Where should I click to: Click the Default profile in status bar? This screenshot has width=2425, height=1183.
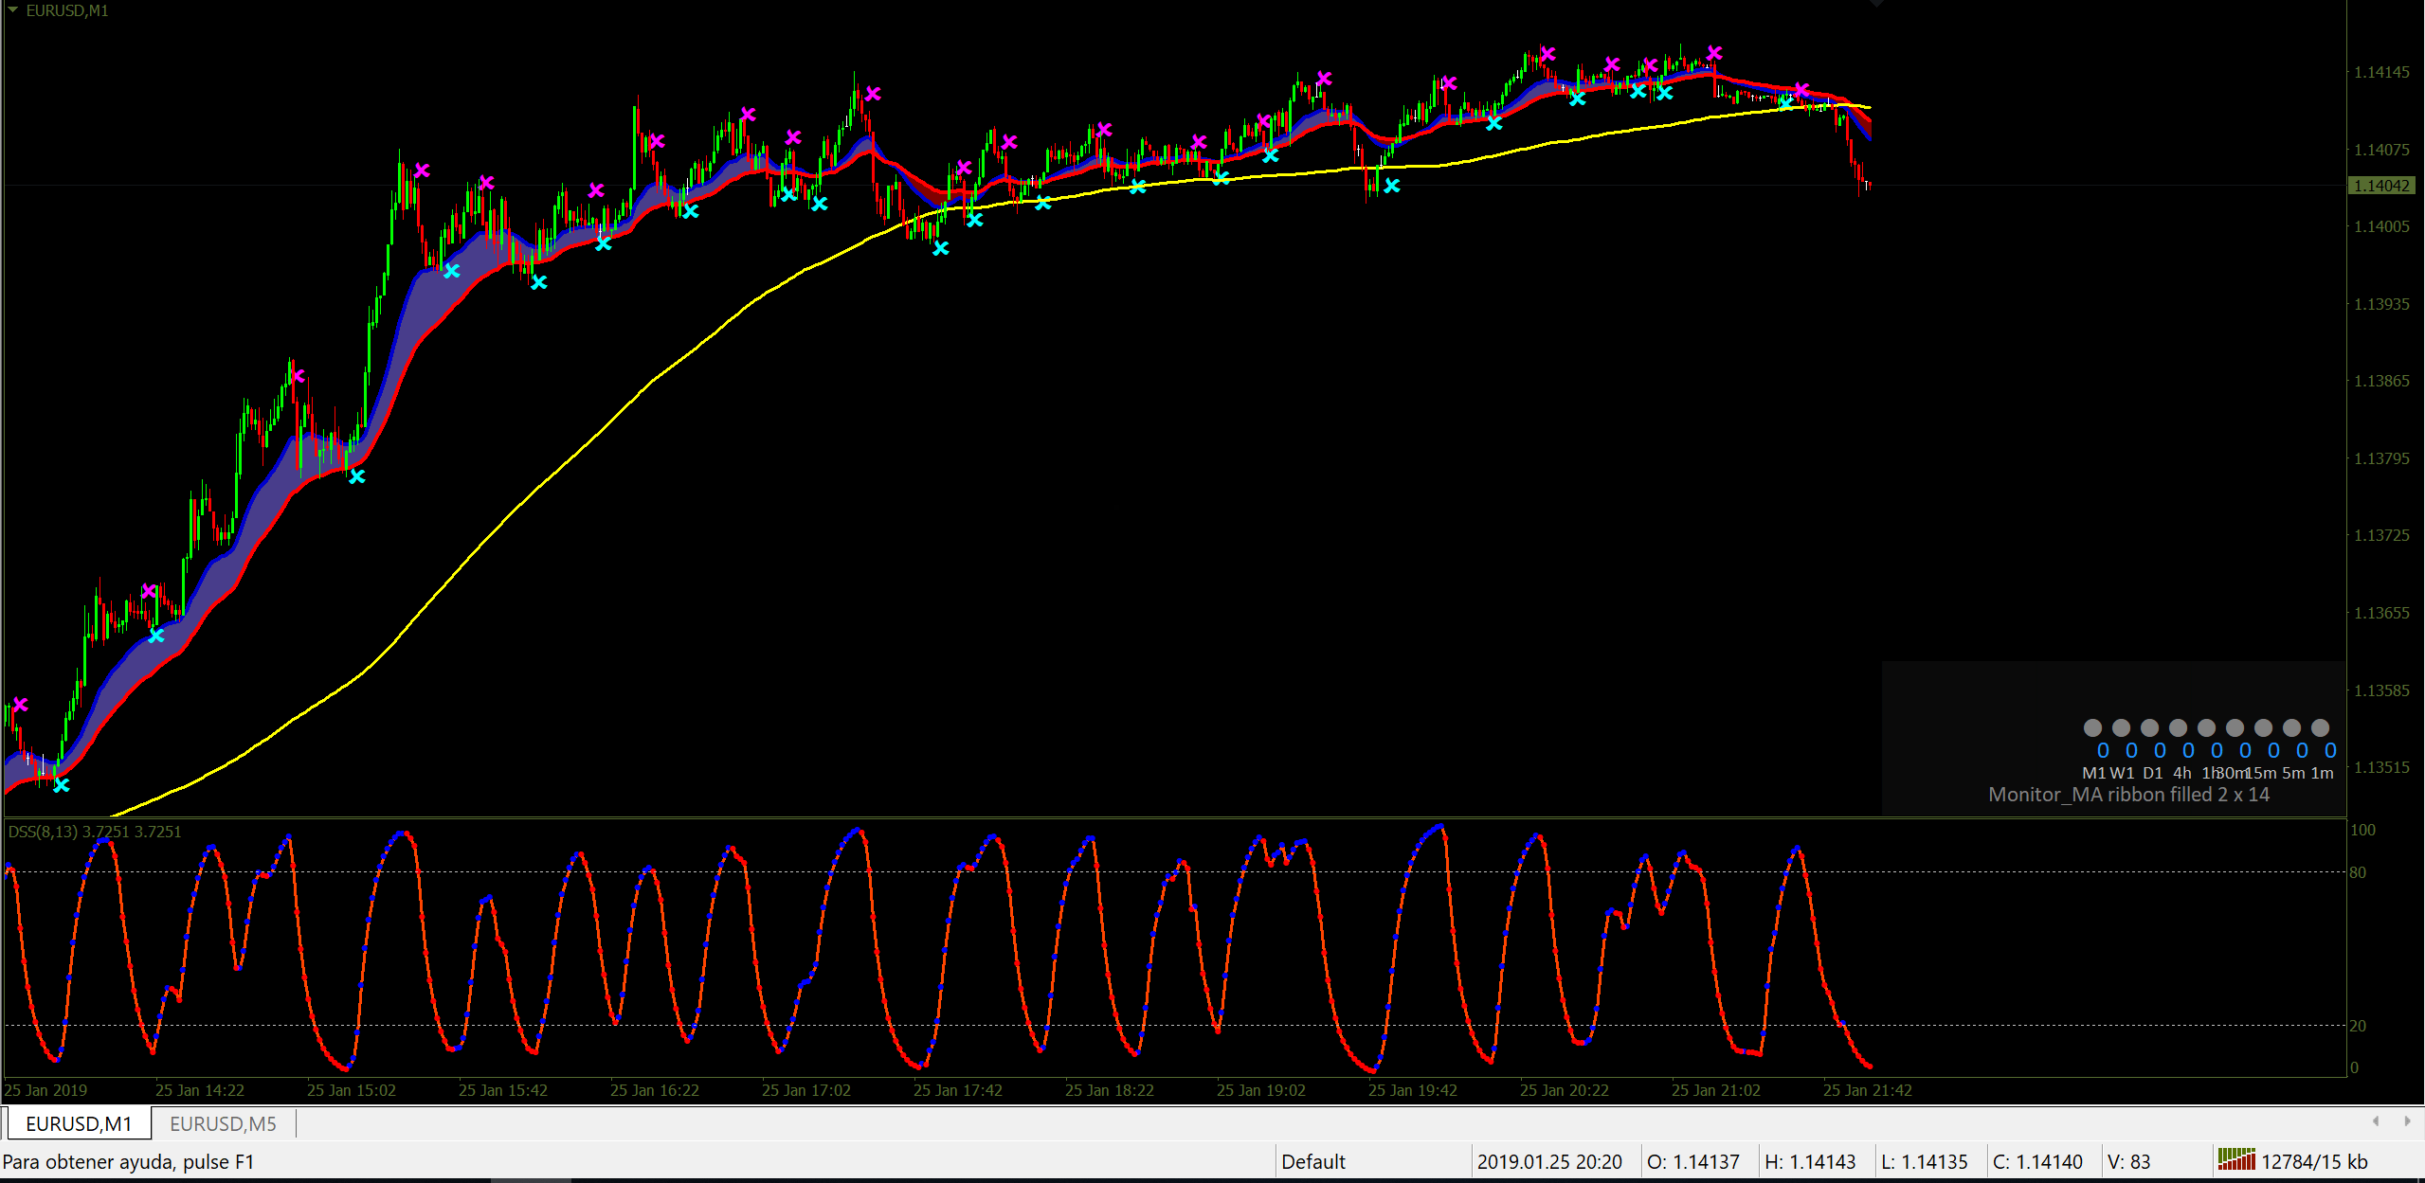[1312, 1161]
